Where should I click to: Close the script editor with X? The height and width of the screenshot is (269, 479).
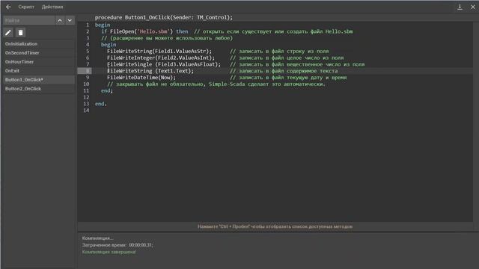[472, 7]
